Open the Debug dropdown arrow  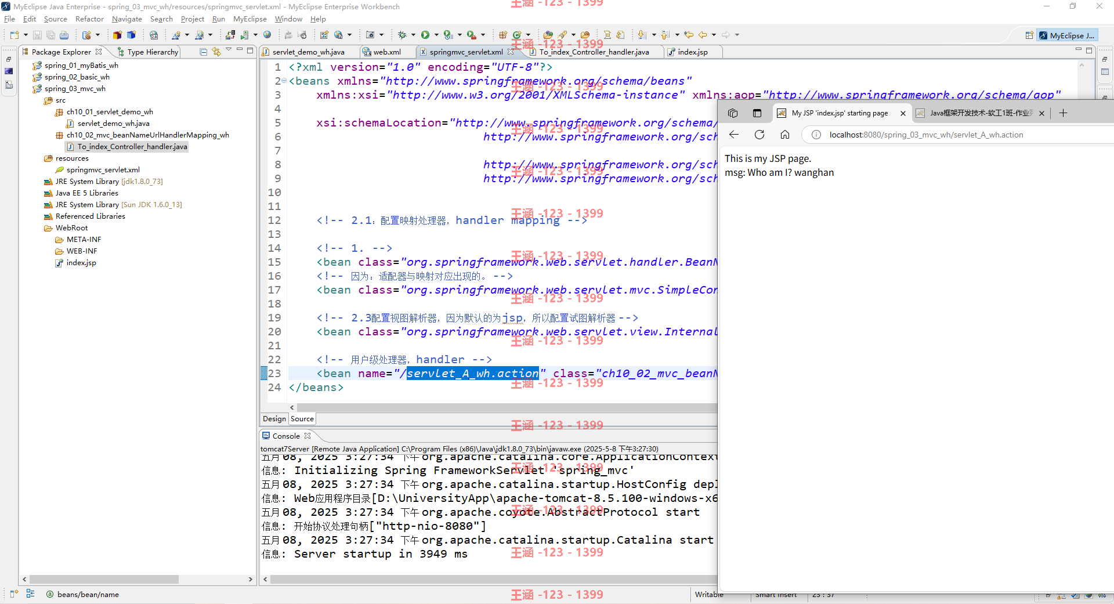tap(413, 35)
